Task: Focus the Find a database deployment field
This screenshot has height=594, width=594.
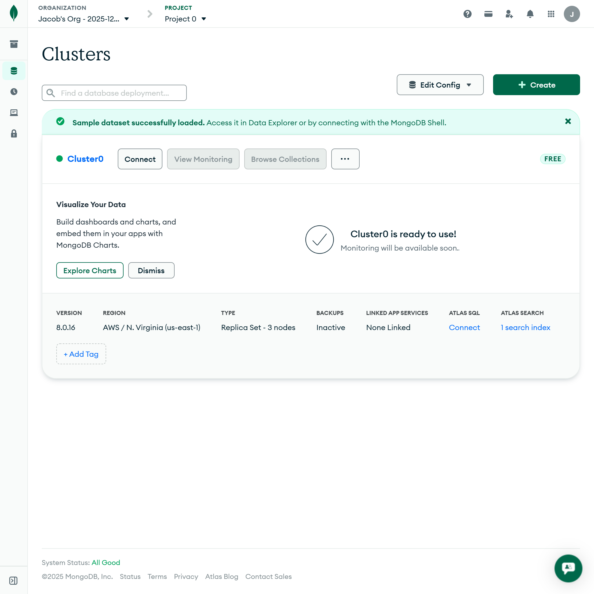Action: click(x=114, y=93)
